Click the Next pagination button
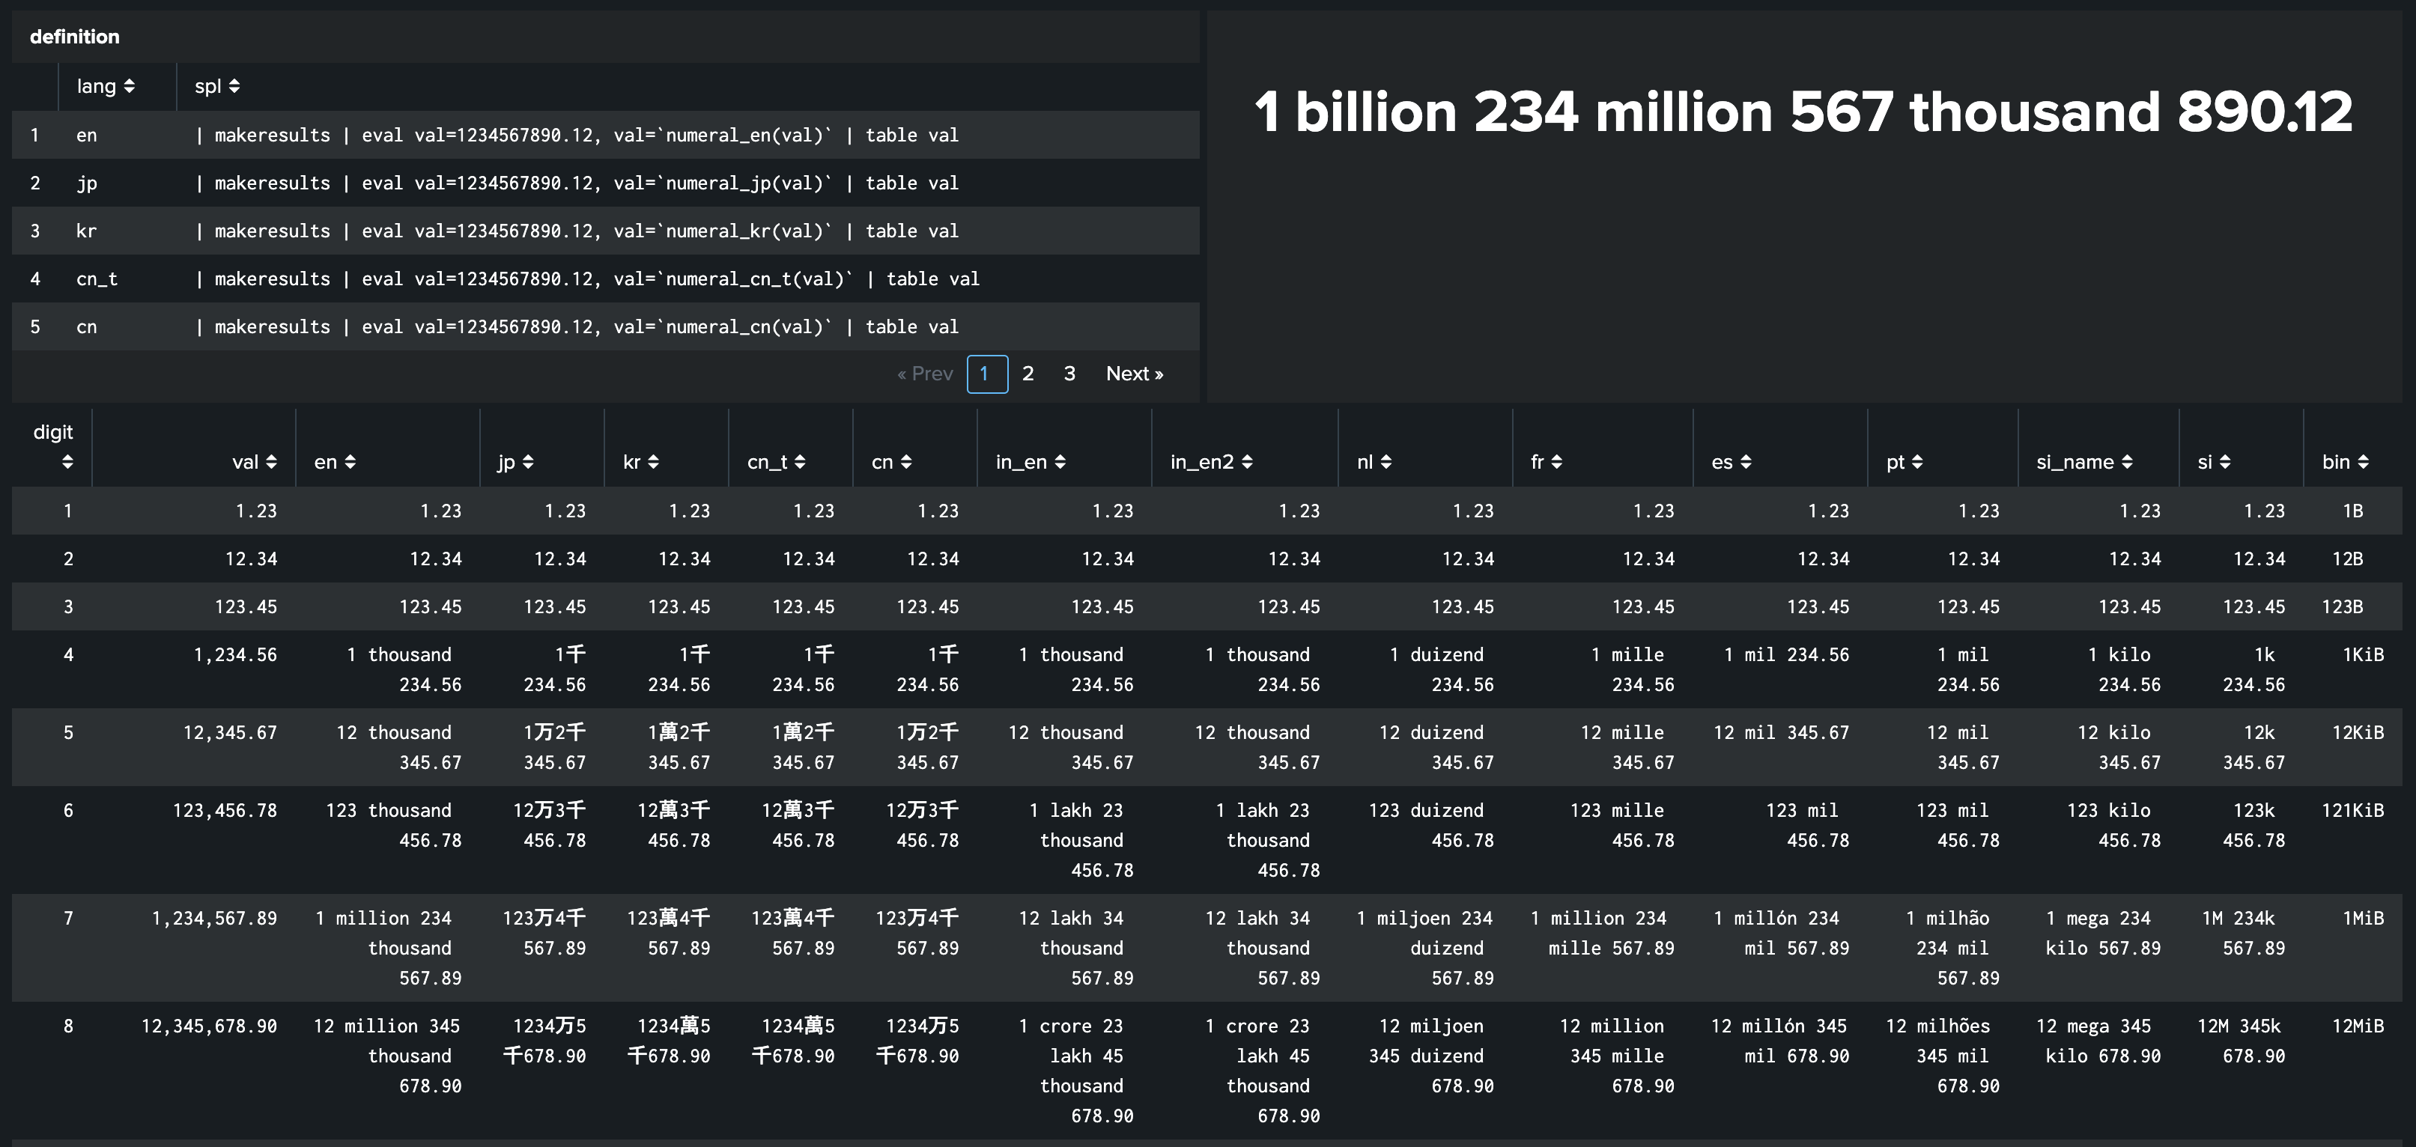The width and height of the screenshot is (2416, 1147). (1135, 374)
